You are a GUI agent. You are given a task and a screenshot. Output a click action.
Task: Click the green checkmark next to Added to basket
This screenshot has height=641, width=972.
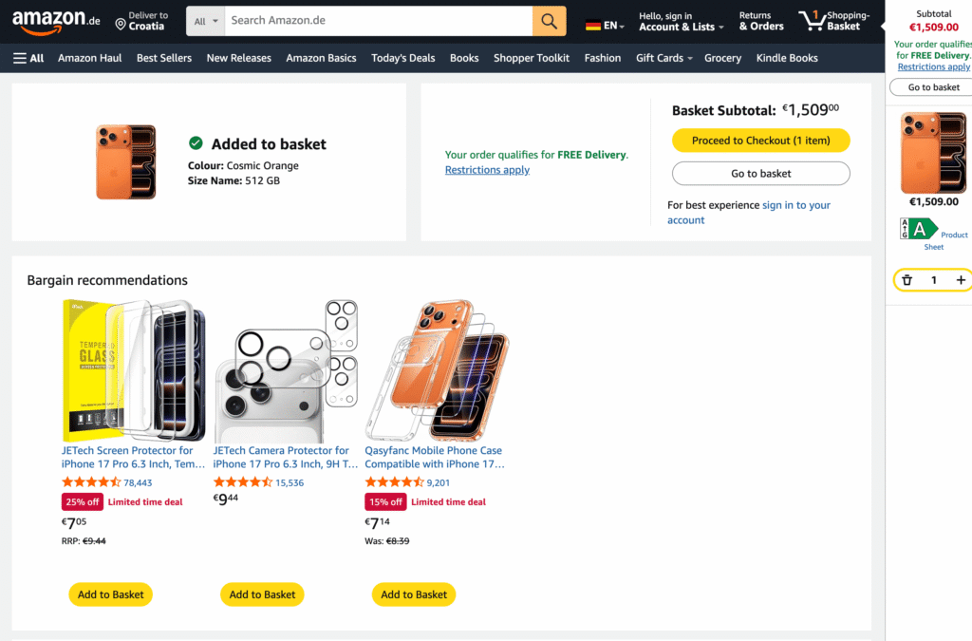tap(196, 142)
